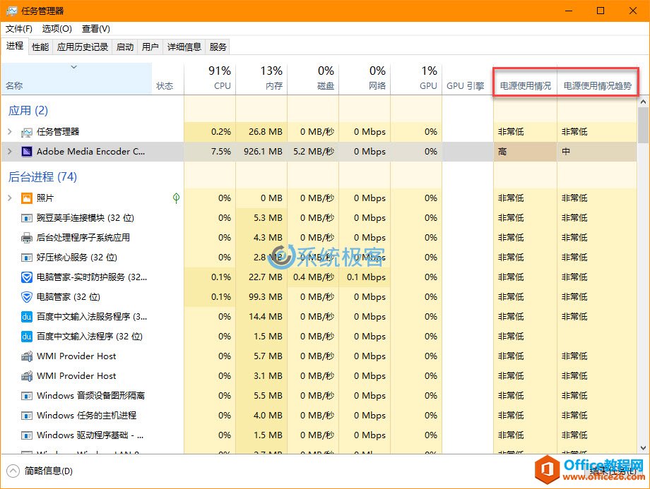Open the 文件(F) menu
This screenshot has height=489, width=650.
click(19, 29)
